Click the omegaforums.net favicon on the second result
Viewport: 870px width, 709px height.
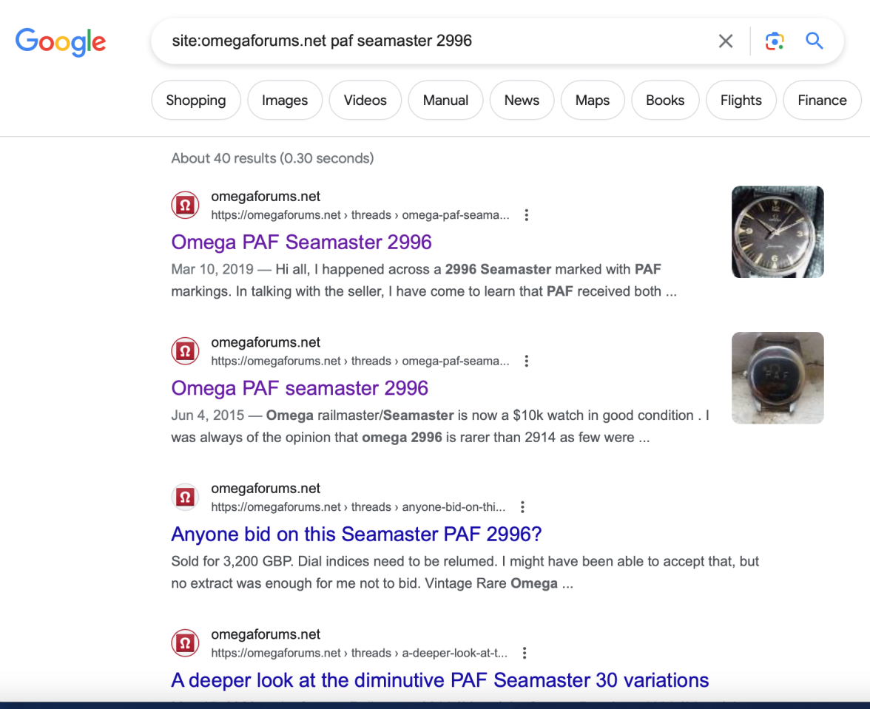pyautogui.click(x=185, y=351)
